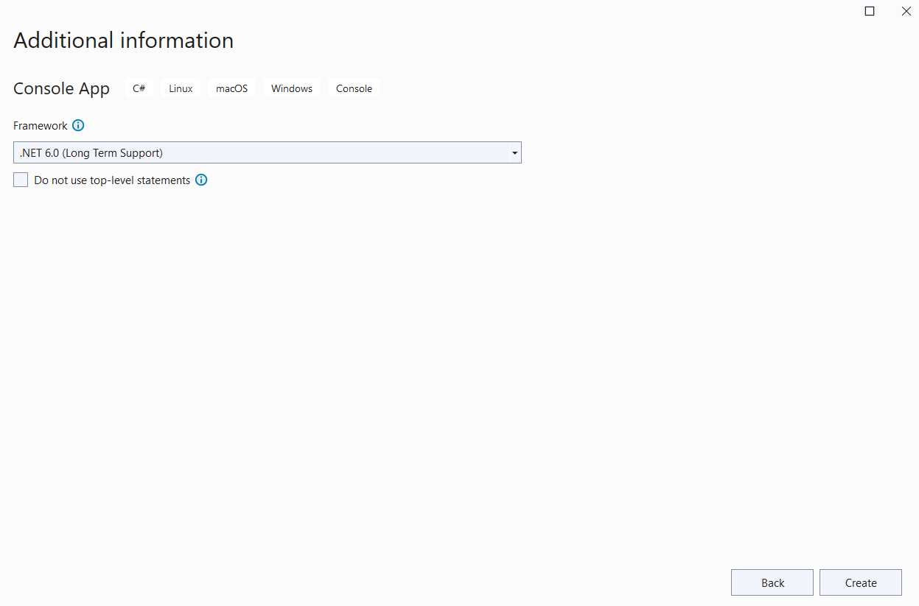Click the Framework label text
919x606 pixels.
tap(40, 125)
